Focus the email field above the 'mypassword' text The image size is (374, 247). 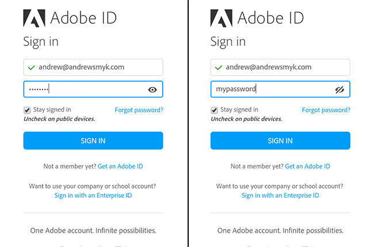click(x=285, y=67)
